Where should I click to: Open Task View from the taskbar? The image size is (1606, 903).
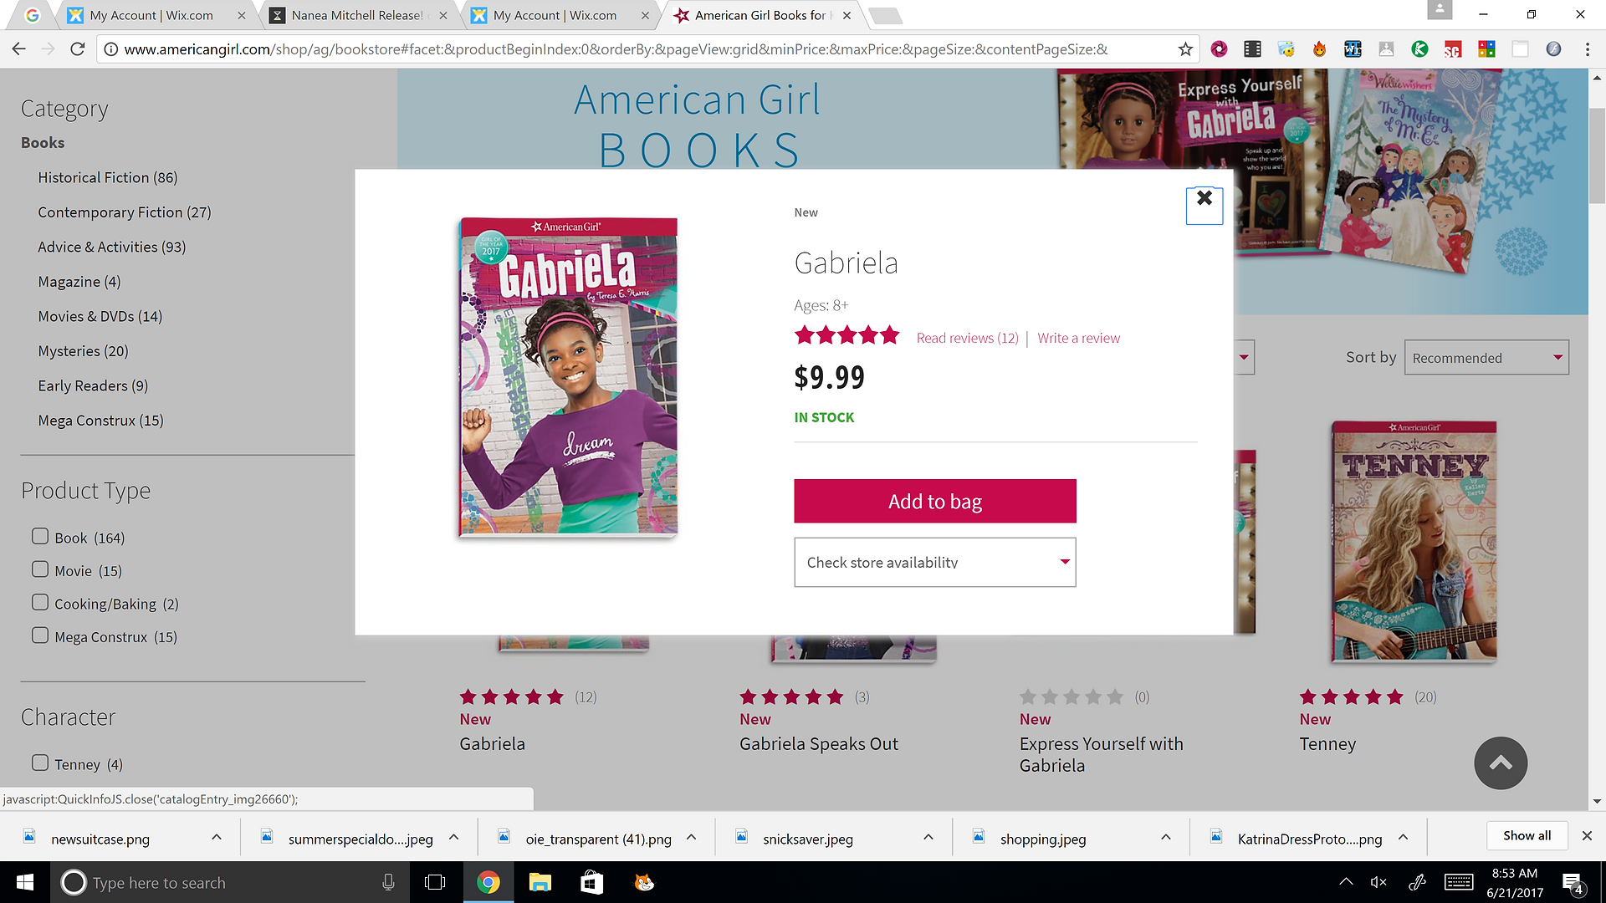435,882
